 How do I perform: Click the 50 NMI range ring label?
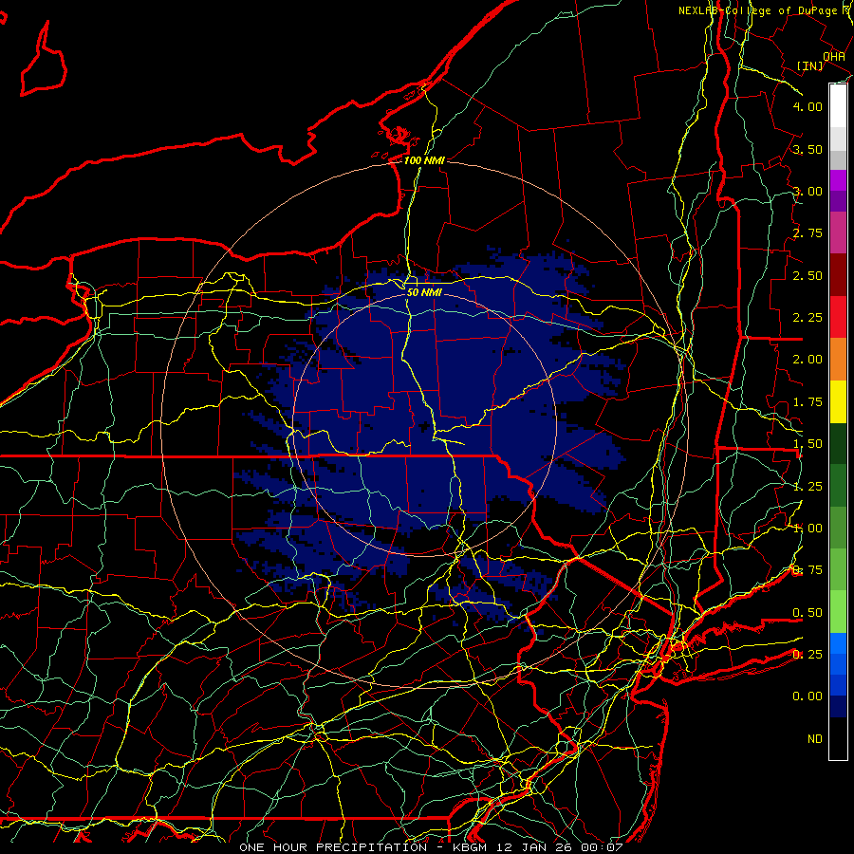[424, 292]
